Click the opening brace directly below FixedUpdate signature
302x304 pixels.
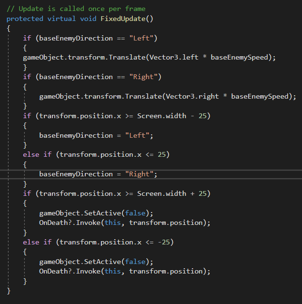tap(9, 29)
